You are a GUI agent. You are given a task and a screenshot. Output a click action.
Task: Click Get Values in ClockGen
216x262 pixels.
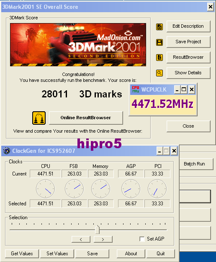(x=22, y=254)
